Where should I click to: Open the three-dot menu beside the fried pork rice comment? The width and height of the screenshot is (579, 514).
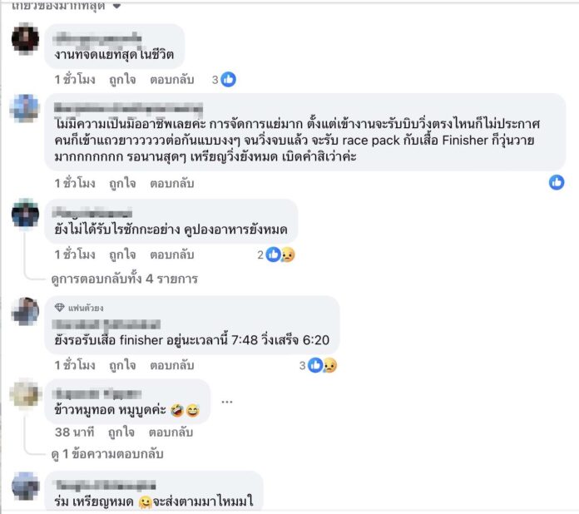(227, 401)
